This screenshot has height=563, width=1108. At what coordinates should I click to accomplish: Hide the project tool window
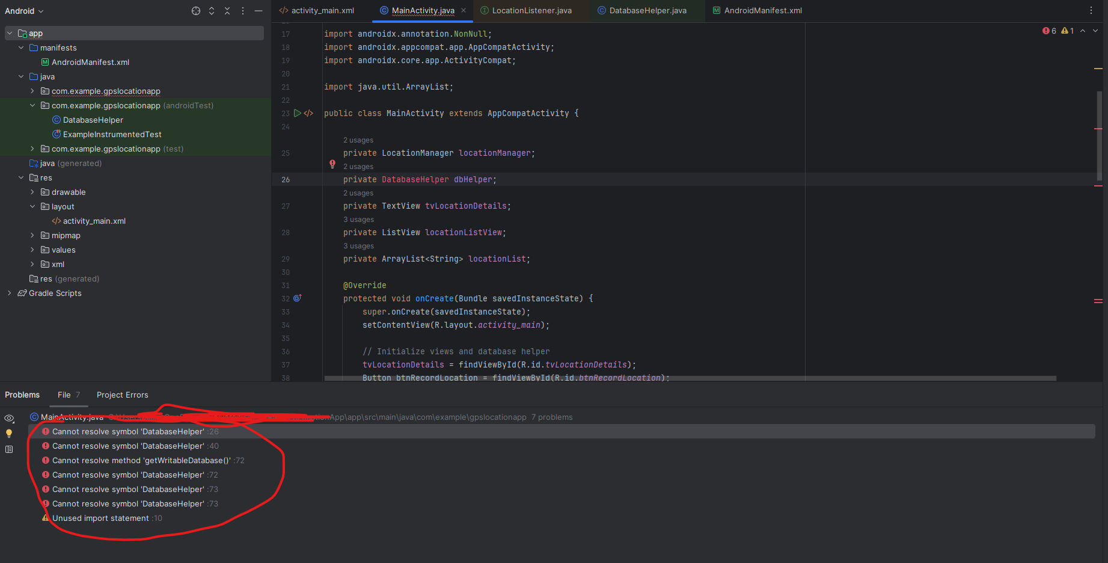pyautogui.click(x=259, y=11)
